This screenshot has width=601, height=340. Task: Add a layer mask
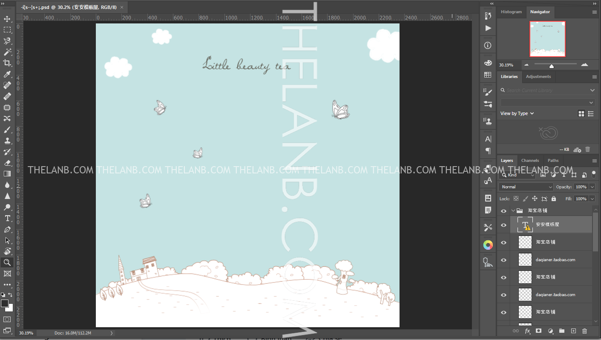click(538, 331)
